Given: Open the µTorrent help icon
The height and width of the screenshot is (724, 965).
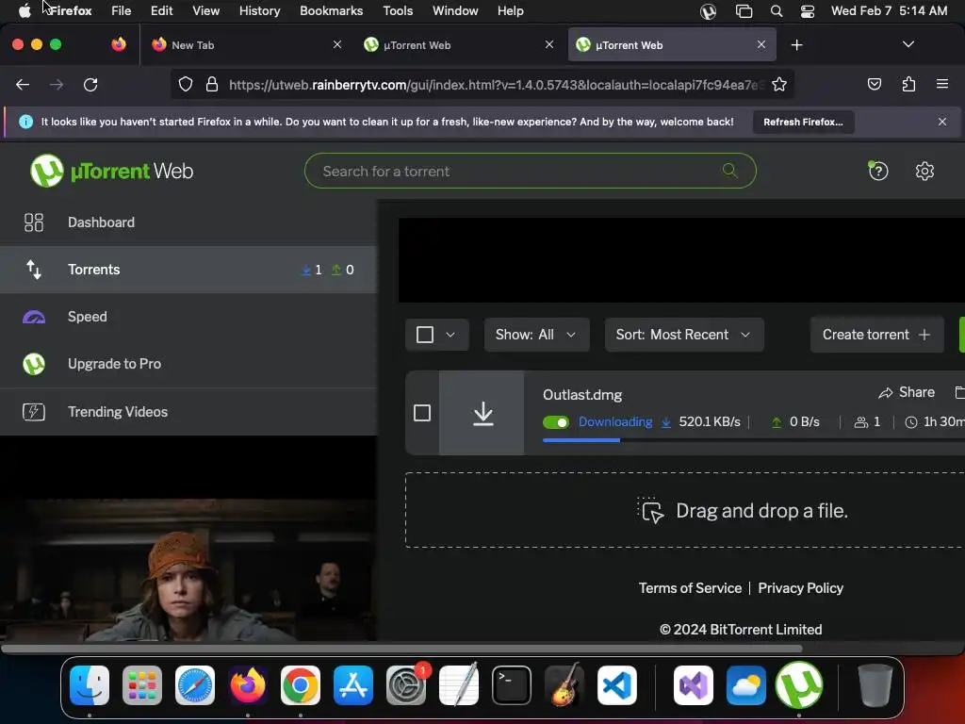Looking at the screenshot, I should pyautogui.click(x=878, y=171).
